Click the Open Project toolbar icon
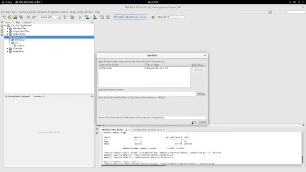The height and width of the screenshot is (172, 306). point(15,17)
